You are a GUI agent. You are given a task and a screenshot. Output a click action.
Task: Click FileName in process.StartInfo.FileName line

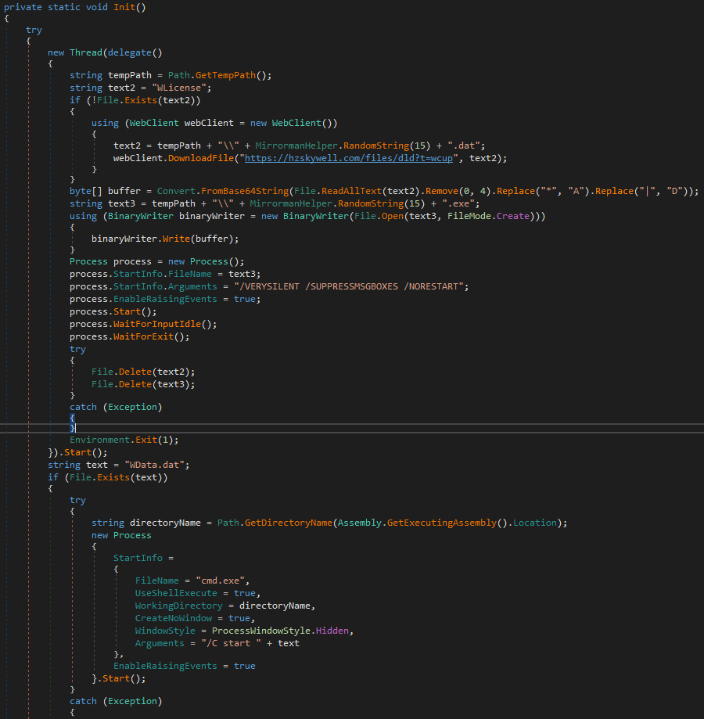(x=190, y=274)
